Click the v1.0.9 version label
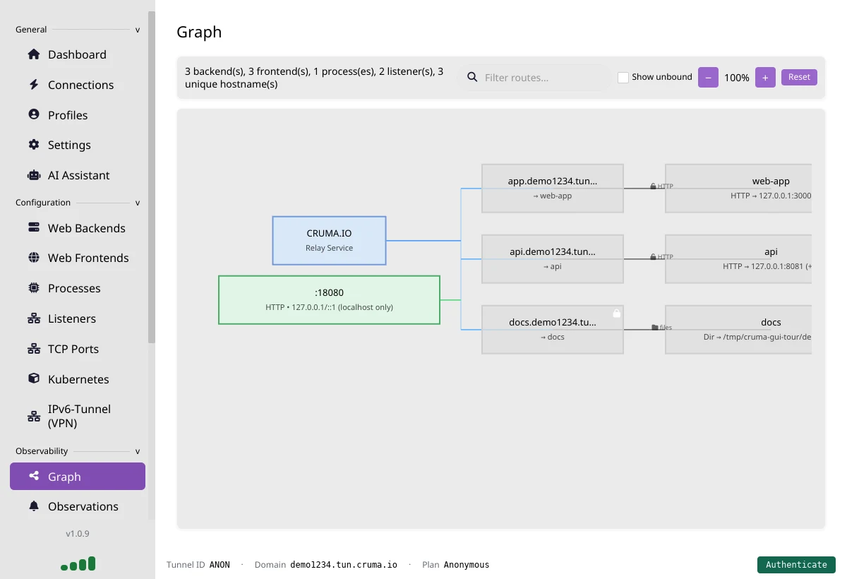Viewport: 847px width, 579px height. pos(78,534)
